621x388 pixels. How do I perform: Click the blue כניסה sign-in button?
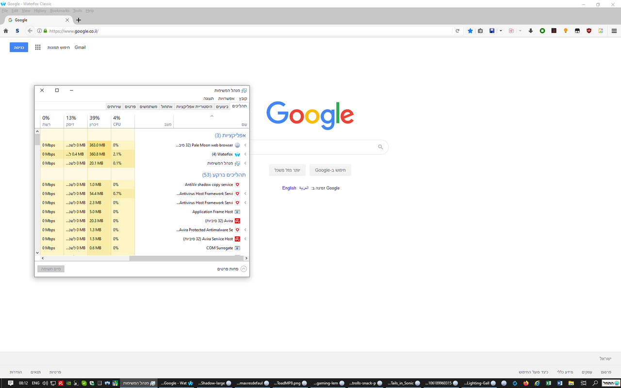pyautogui.click(x=19, y=47)
